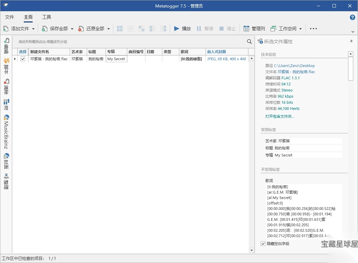
Task: Sort by the 歌词 column header
Action: 193,52
